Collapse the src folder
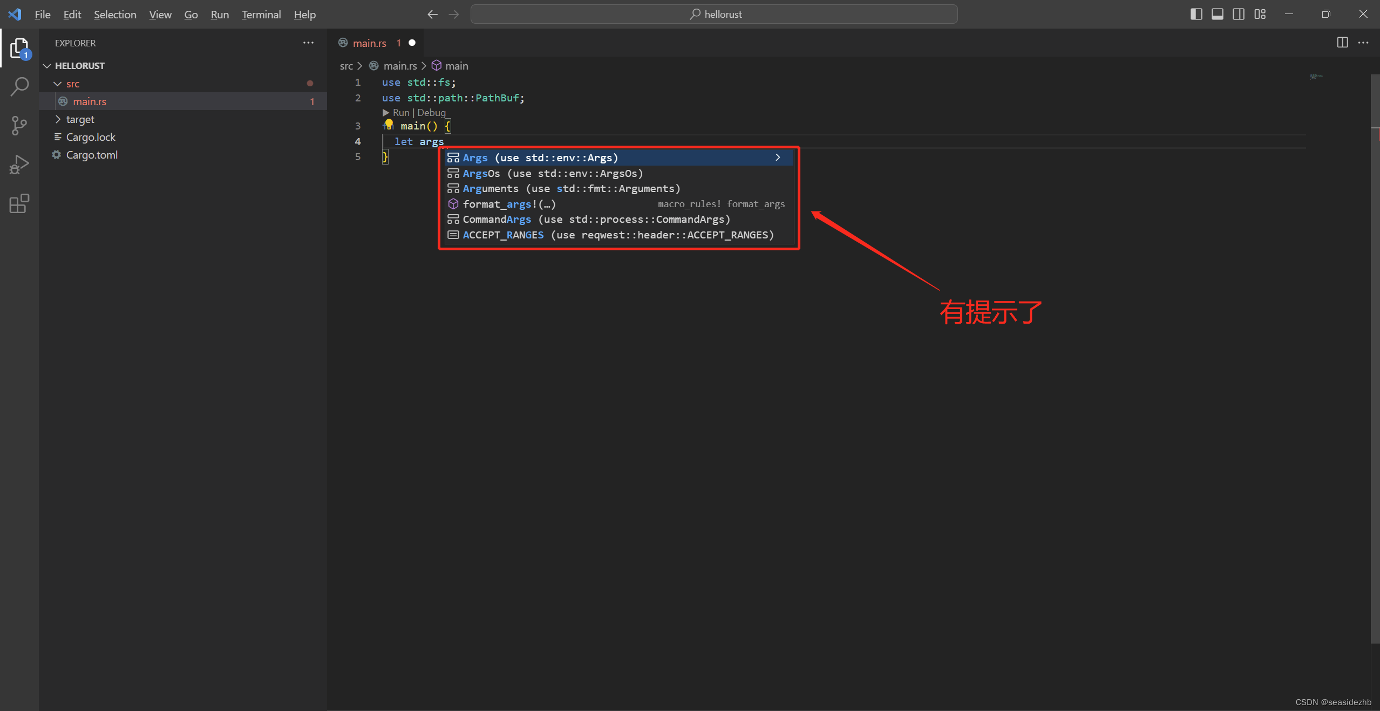The height and width of the screenshot is (711, 1380). tap(58, 84)
